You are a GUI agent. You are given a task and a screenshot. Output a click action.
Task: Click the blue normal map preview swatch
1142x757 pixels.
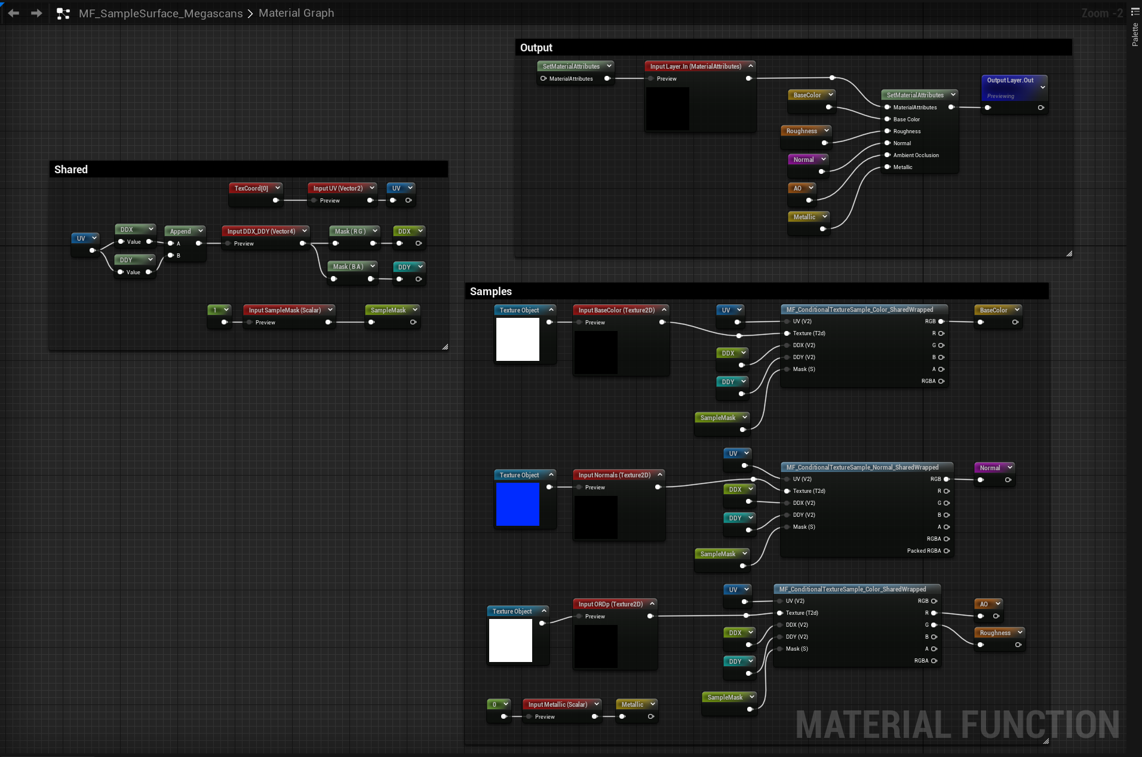[x=518, y=504]
